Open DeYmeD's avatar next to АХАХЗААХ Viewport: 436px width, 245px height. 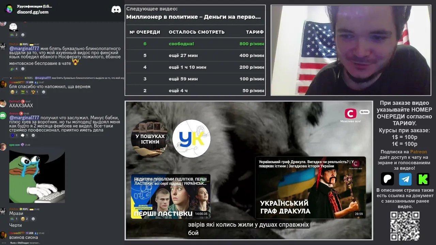click(3, 103)
